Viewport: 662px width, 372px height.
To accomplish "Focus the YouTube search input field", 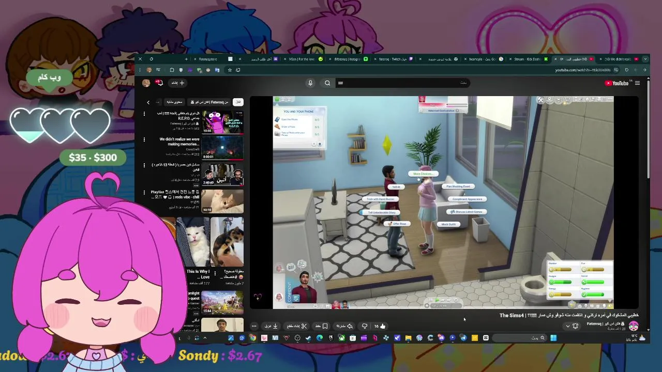I will tap(403, 83).
